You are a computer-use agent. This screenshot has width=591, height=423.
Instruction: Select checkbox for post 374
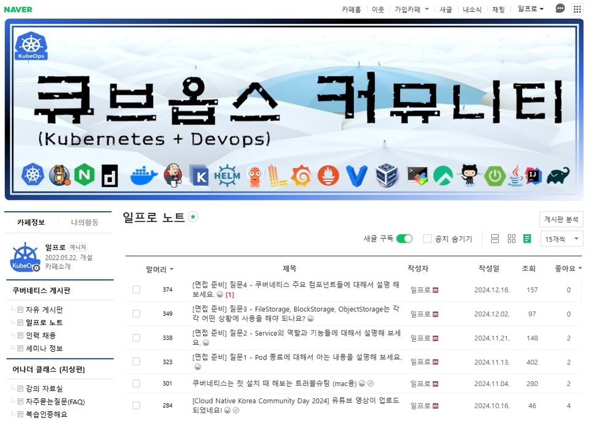click(136, 289)
